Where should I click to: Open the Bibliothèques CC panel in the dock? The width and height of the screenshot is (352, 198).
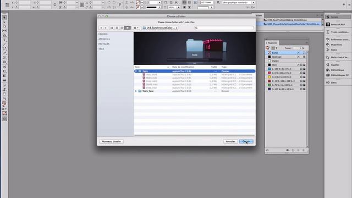(338, 75)
